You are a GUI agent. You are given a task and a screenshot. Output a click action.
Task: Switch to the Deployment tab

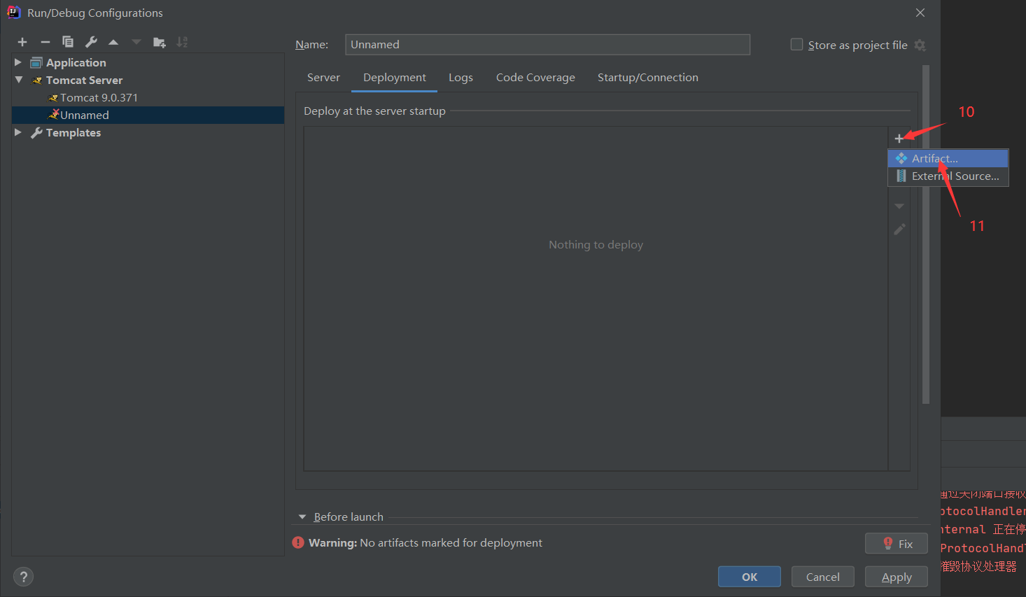(x=395, y=77)
